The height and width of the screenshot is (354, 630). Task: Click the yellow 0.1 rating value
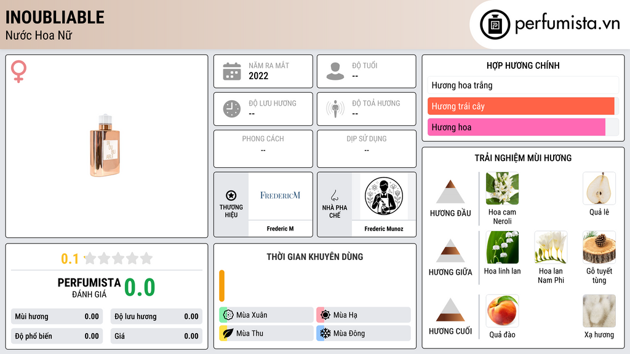point(70,259)
